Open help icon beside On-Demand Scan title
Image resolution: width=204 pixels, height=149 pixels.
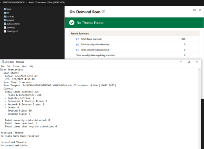[104, 12]
